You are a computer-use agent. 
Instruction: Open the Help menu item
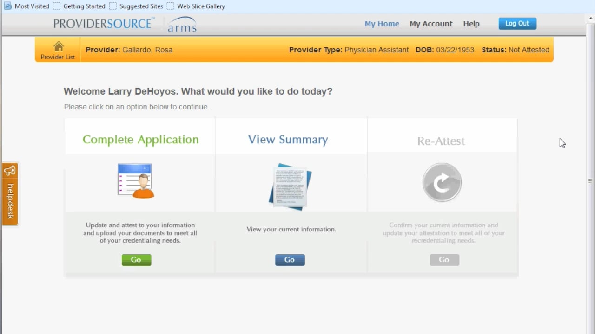tap(471, 24)
